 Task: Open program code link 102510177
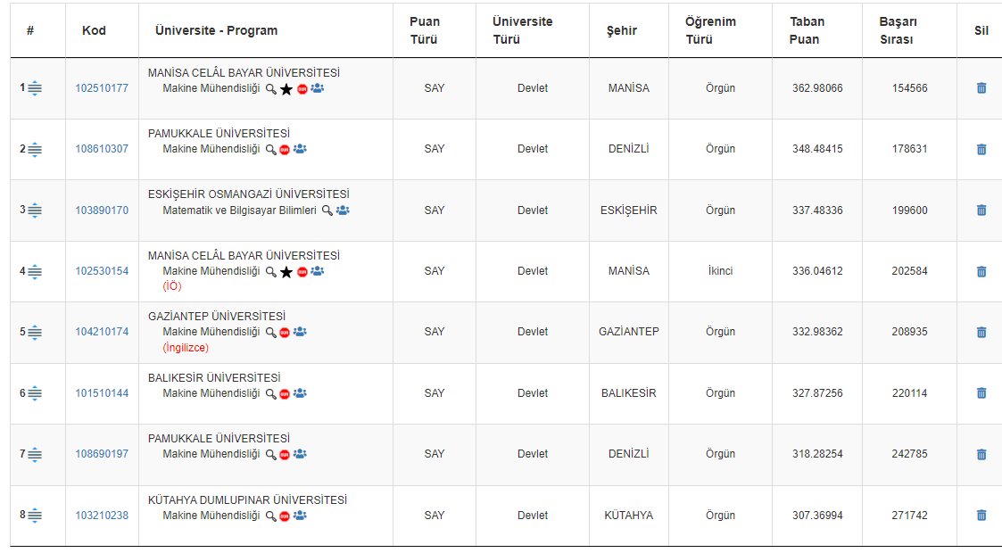pos(102,88)
